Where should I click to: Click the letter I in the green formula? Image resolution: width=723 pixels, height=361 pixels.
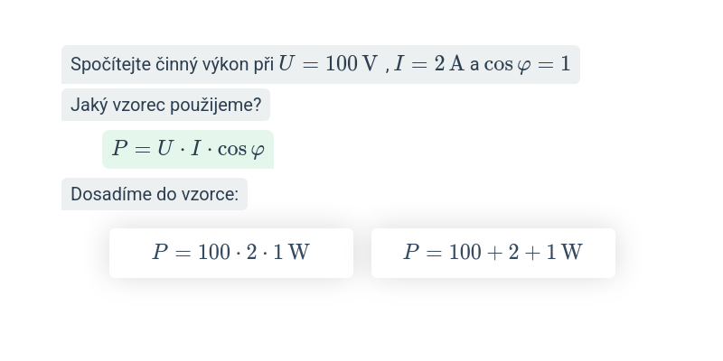195,149
